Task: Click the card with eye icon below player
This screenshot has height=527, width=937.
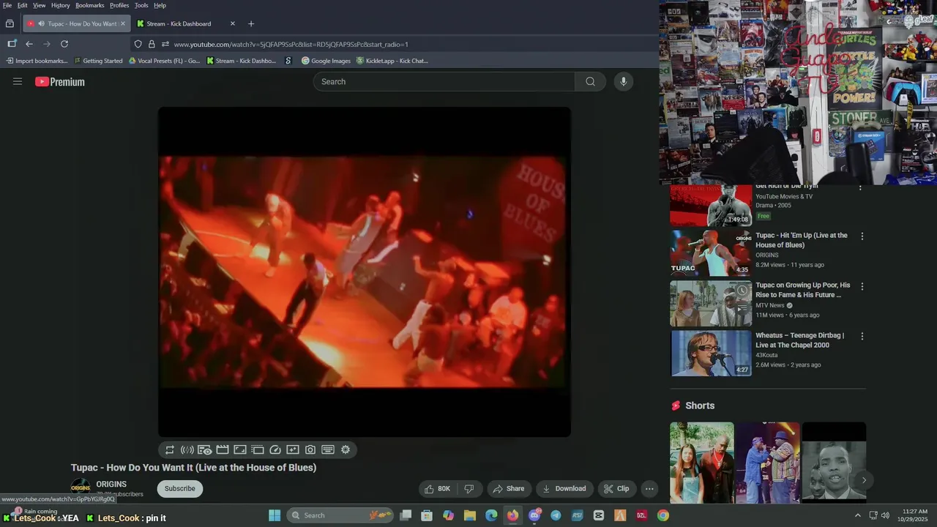Action: (205, 450)
